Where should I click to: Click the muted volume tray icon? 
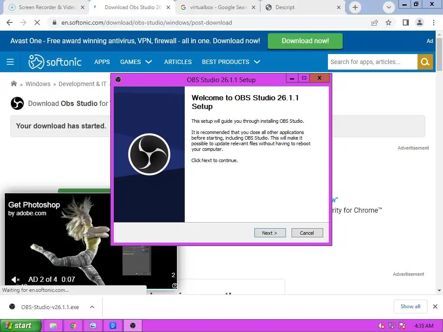tap(382, 326)
